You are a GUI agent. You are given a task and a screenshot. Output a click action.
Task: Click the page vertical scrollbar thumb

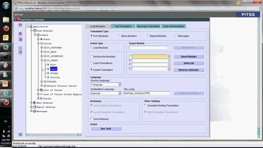coord(258,131)
